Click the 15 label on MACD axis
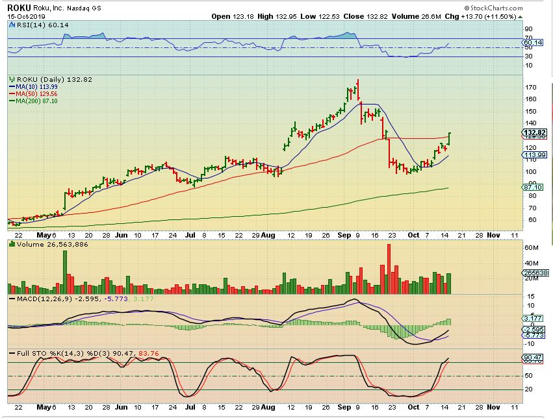 [530, 297]
